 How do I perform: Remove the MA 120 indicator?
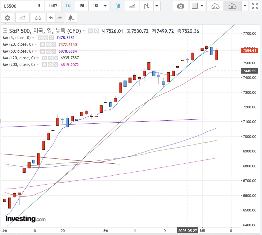56,58
